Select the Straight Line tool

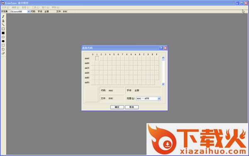(x=3, y=25)
